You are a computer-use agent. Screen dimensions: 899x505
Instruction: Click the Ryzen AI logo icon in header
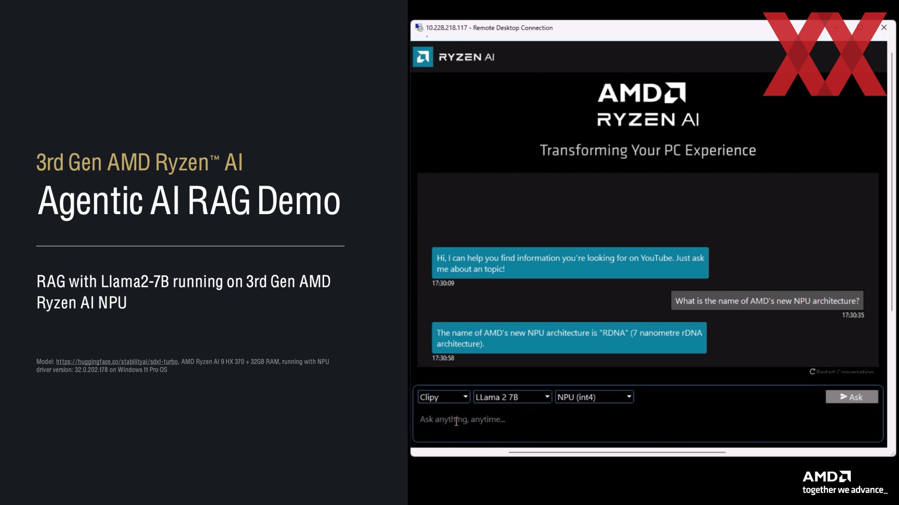click(x=423, y=57)
